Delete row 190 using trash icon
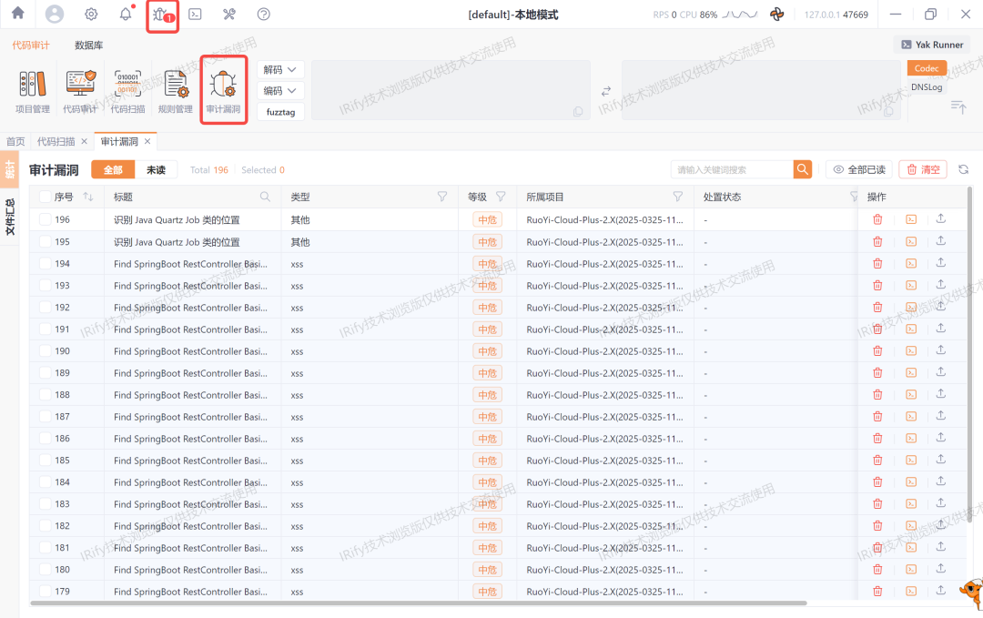Image resolution: width=983 pixels, height=618 pixels. point(877,351)
